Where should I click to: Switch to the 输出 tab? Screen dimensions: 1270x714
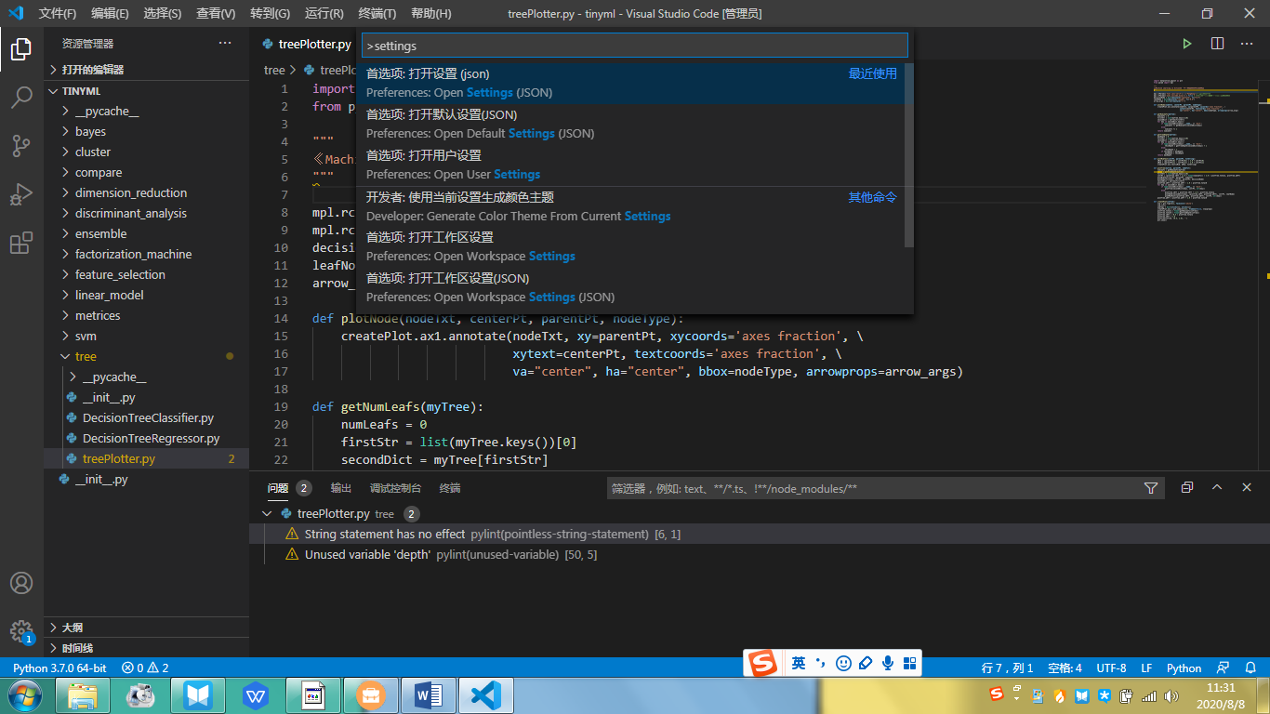[x=340, y=487]
